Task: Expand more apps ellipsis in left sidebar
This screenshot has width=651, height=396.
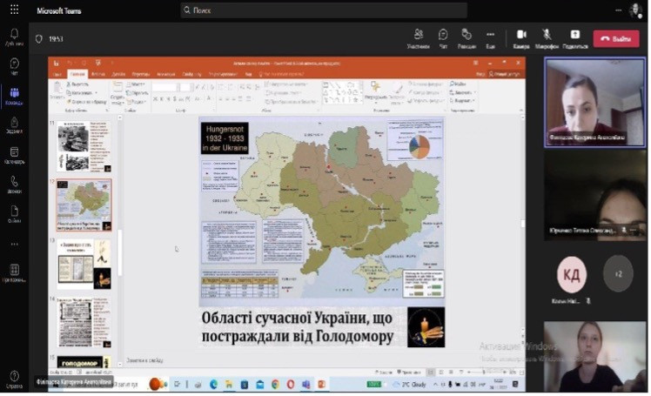Action: coord(14,245)
